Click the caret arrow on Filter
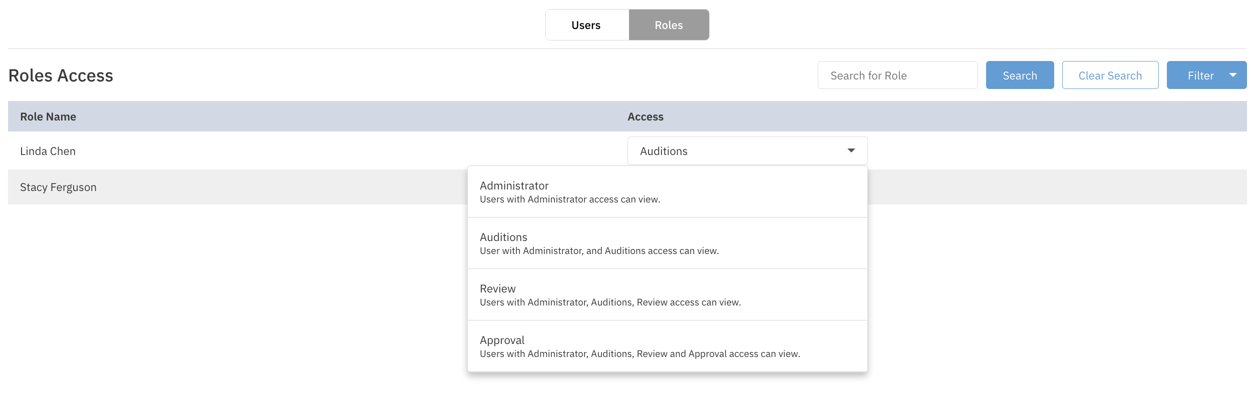Screen dimensions: 1251x400 pyautogui.click(x=1232, y=75)
